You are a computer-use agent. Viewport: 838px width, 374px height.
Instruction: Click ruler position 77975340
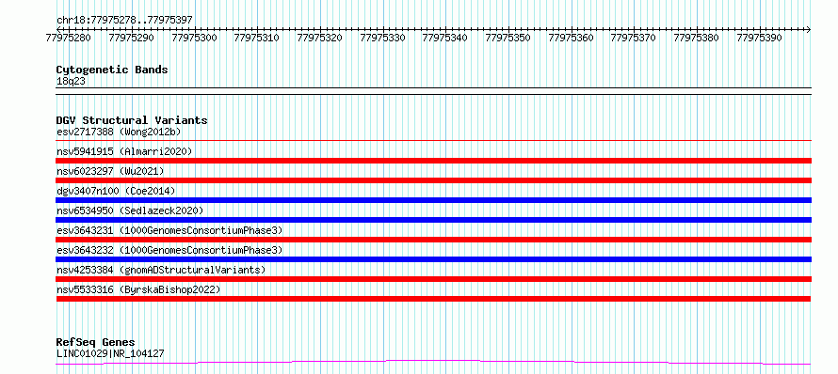point(445,38)
